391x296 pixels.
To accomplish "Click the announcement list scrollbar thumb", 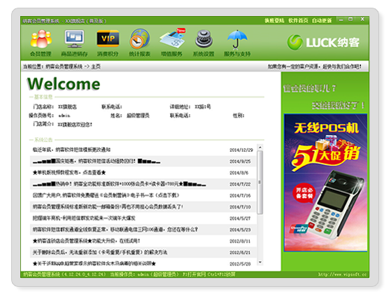I will click(x=260, y=182).
